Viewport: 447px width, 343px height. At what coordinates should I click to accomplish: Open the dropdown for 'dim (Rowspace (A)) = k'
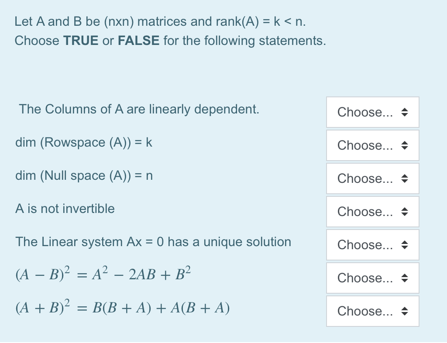point(372,145)
